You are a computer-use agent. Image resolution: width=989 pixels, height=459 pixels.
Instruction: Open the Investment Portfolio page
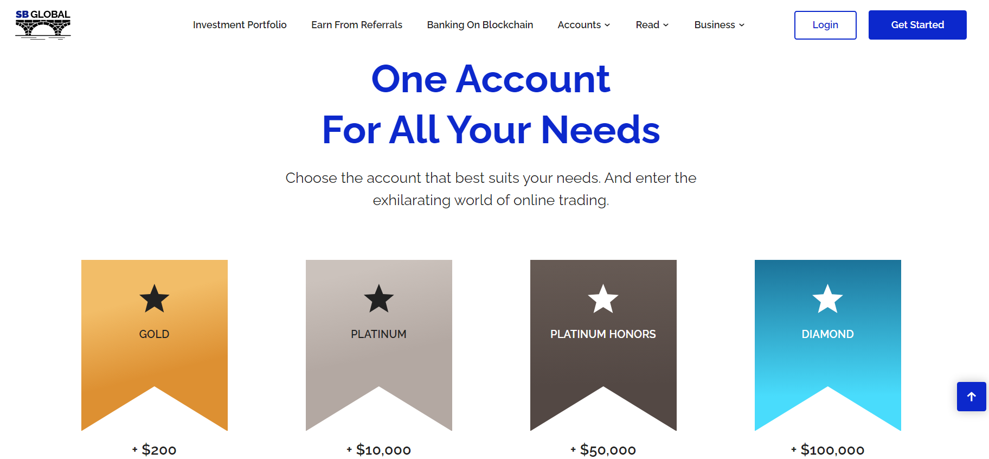click(x=240, y=25)
